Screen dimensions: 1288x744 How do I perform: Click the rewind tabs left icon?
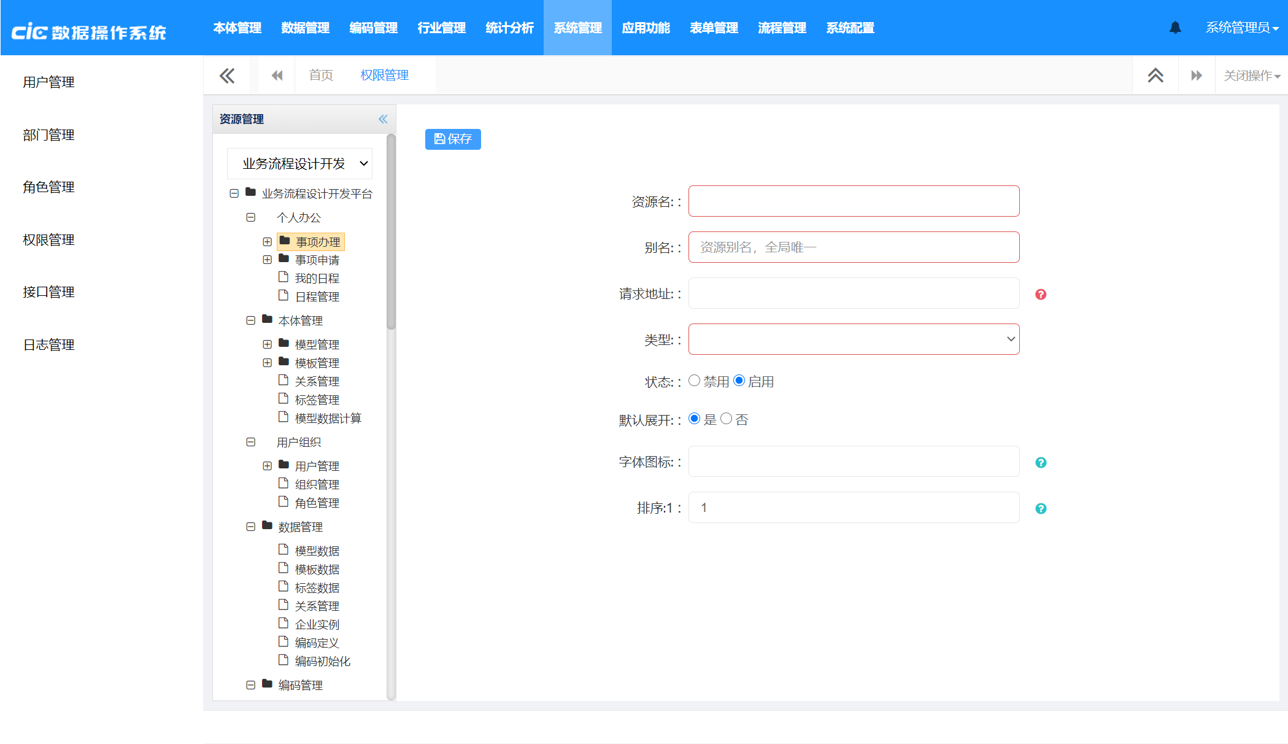pyautogui.click(x=277, y=76)
